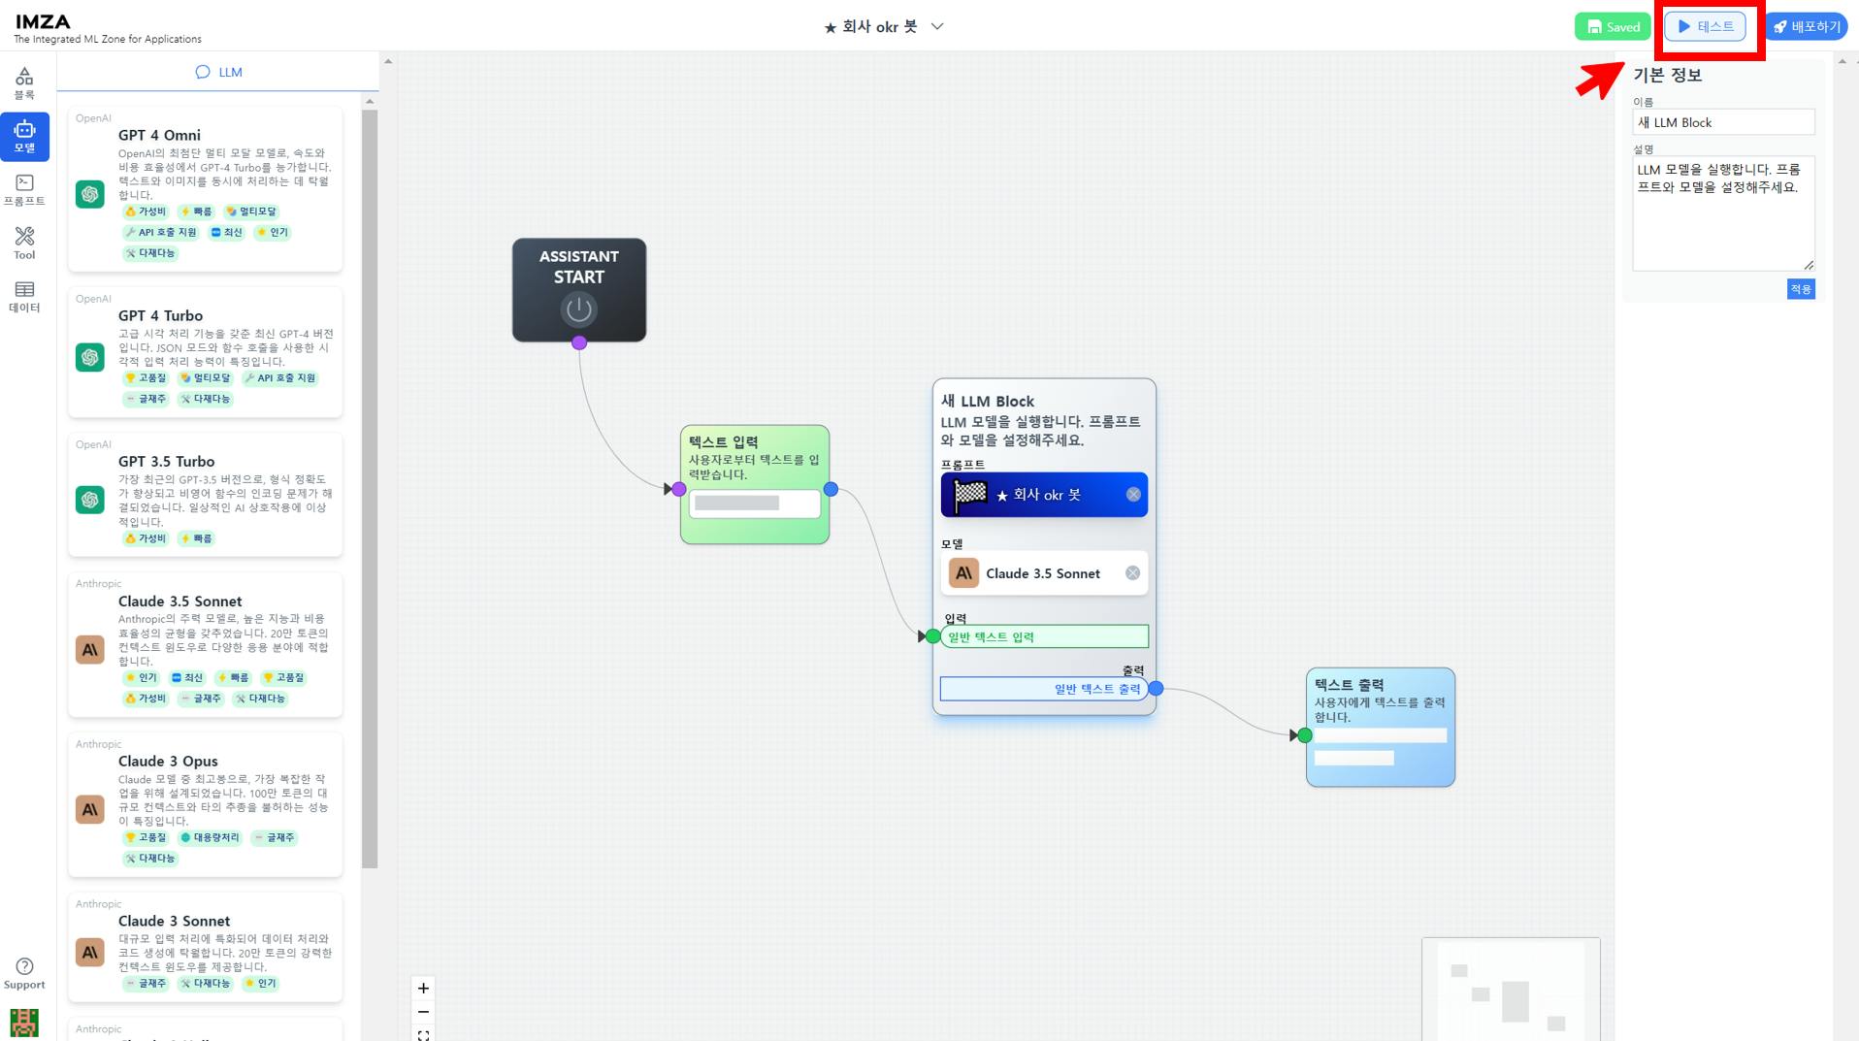The image size is (1859, 1041).
Task: Click the 대용량처리 tag on Claude 3 Opus
Action: point(211,837)
